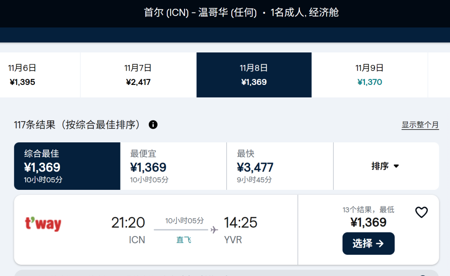Switch to the 最快 tab at ¥3,477
The image size is (450, 276).
[280, 166]
